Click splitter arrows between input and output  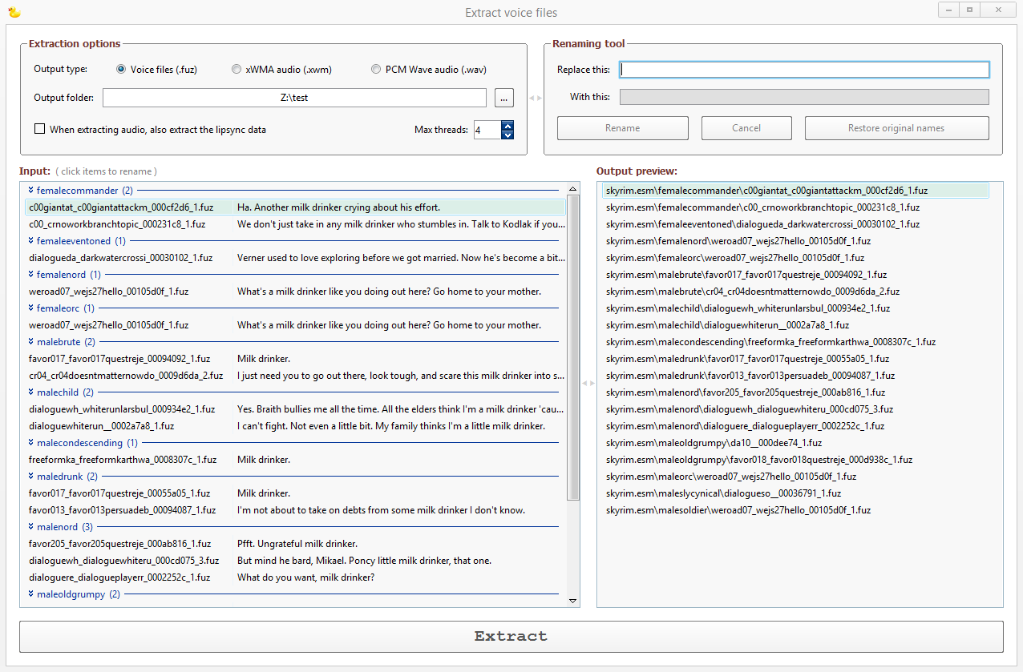pyautogui.click(x=588, y=383)
